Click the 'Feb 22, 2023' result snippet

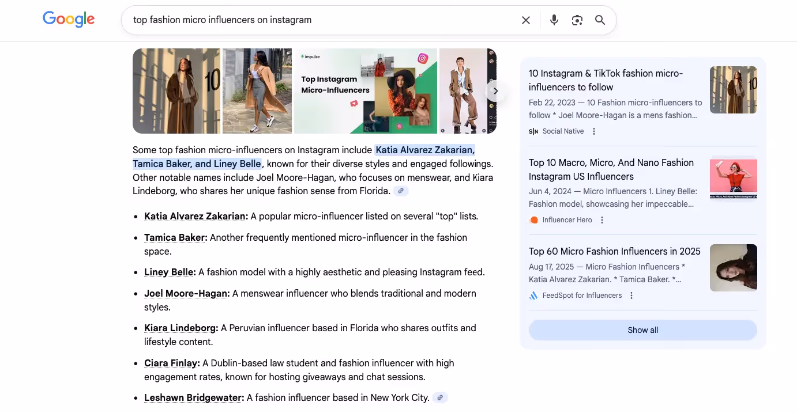[615, 109]
